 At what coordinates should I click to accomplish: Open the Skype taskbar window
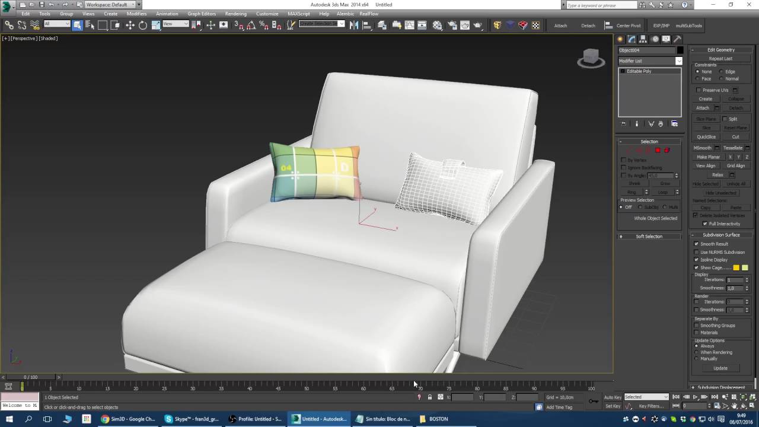(192, 419)
